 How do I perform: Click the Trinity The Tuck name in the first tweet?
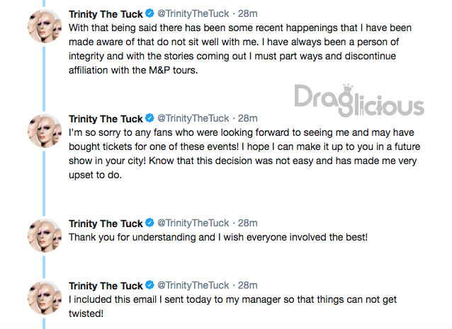pos(106,14)
